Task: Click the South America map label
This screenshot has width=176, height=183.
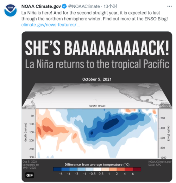Action: tap(165, 105)
